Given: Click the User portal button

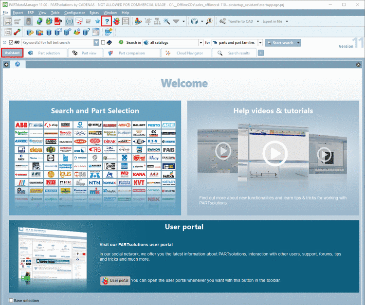Looking at the screenshot, I should 115,281.
